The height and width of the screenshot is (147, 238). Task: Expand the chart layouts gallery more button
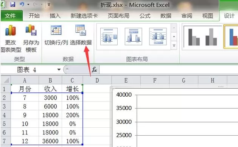[x=174, y=45]
